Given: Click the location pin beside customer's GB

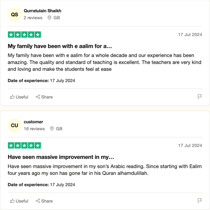Looking at the screenshot, I should [x=52, y=129].
